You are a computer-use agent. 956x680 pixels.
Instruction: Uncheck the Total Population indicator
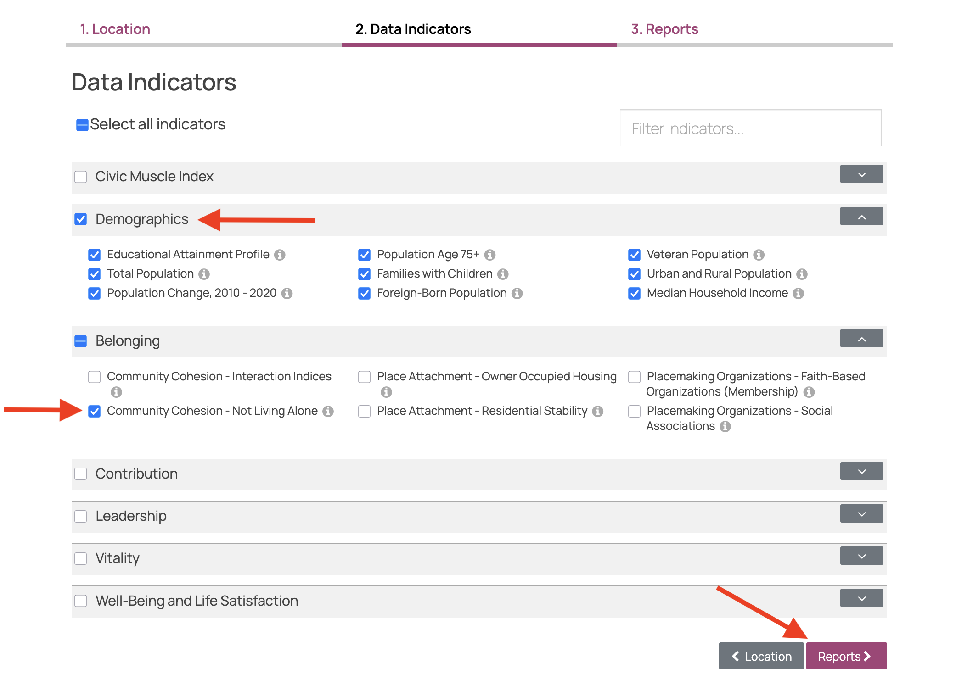94,273
